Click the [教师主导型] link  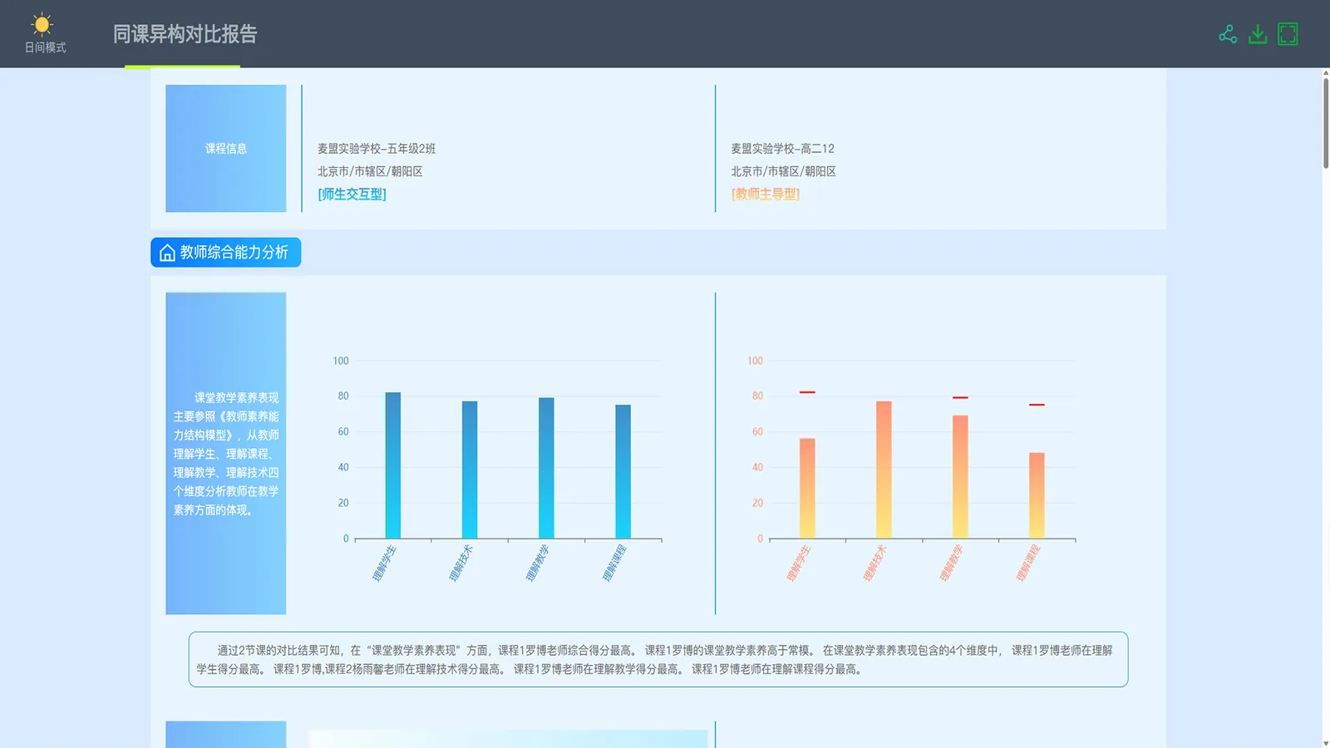[x=766, y=194]
